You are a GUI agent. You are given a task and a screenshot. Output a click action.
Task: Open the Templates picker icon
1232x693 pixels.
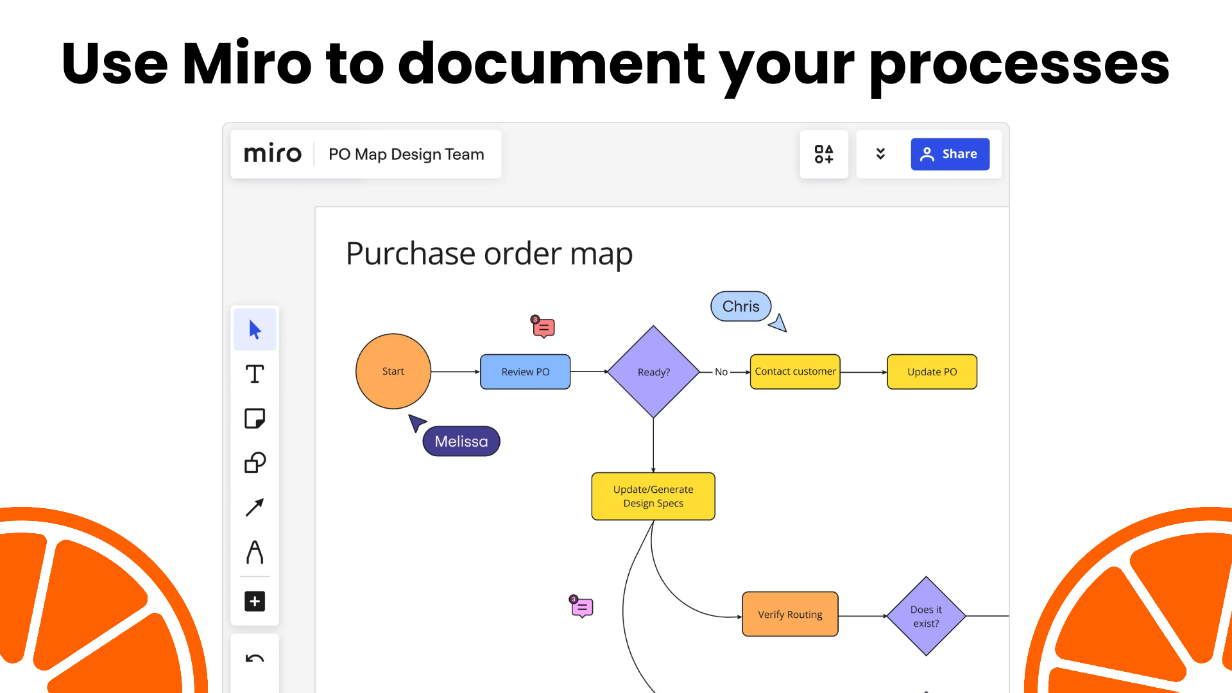[824, 154]
